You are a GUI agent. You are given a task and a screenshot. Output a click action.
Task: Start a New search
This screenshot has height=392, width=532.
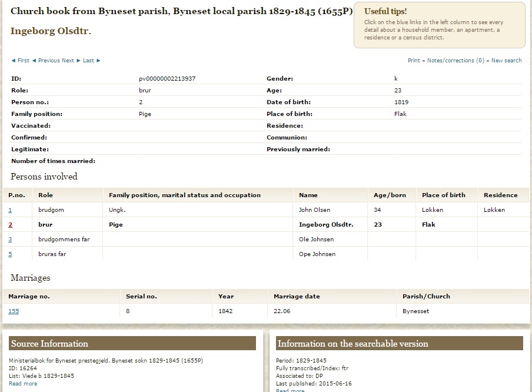(506, 61)
